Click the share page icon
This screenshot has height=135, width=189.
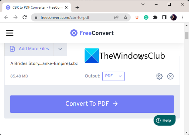116,17
